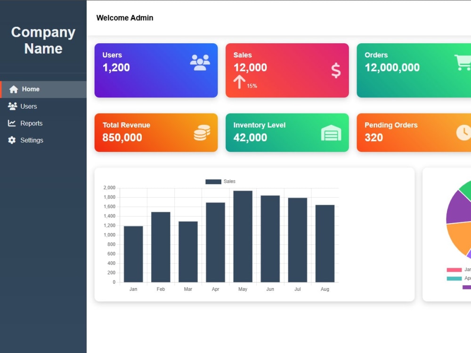Image resolution: width=471 pixels, height=353 pixels.
Task: Click the Company Name logo text
Action: coord(43,40)
